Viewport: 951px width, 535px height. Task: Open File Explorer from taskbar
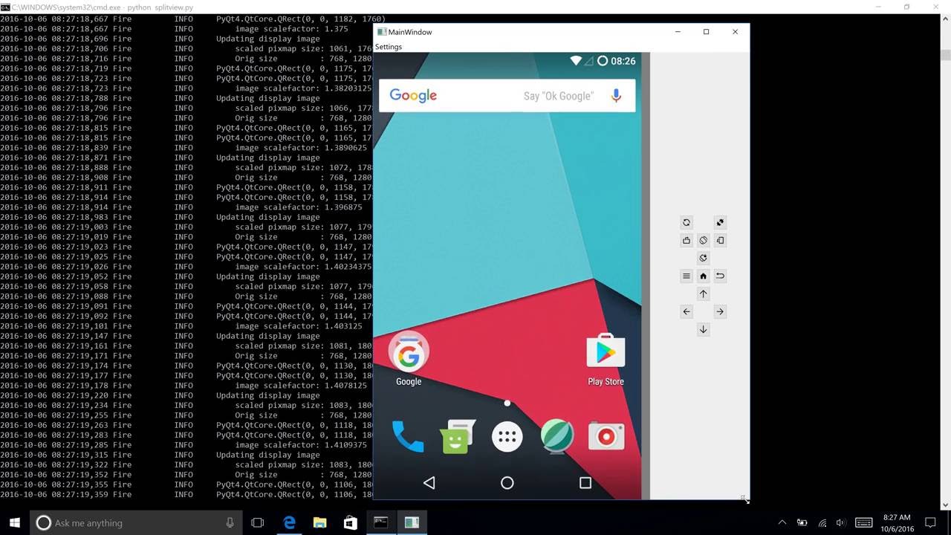coord(319,523)
